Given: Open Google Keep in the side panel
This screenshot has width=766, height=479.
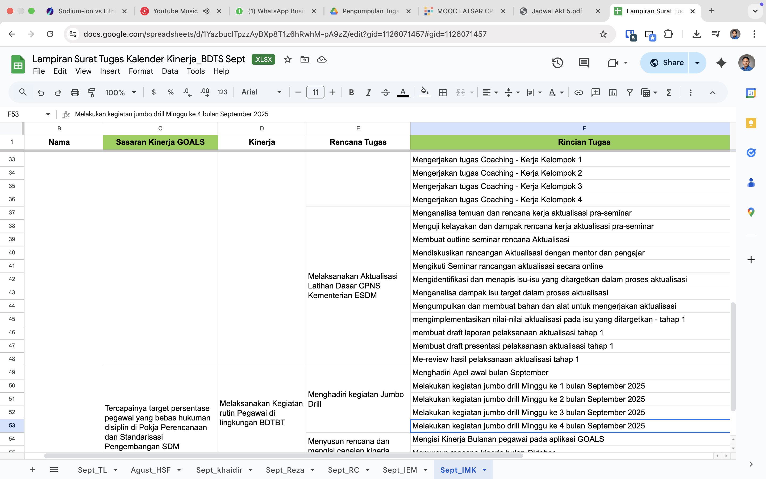Looking at the screenshot, I should [751, 123].
